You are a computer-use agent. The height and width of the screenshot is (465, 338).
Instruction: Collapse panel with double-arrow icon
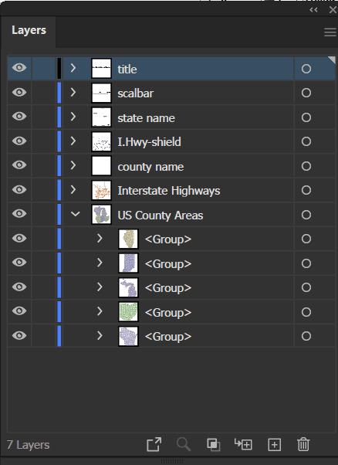click(313, 10)
